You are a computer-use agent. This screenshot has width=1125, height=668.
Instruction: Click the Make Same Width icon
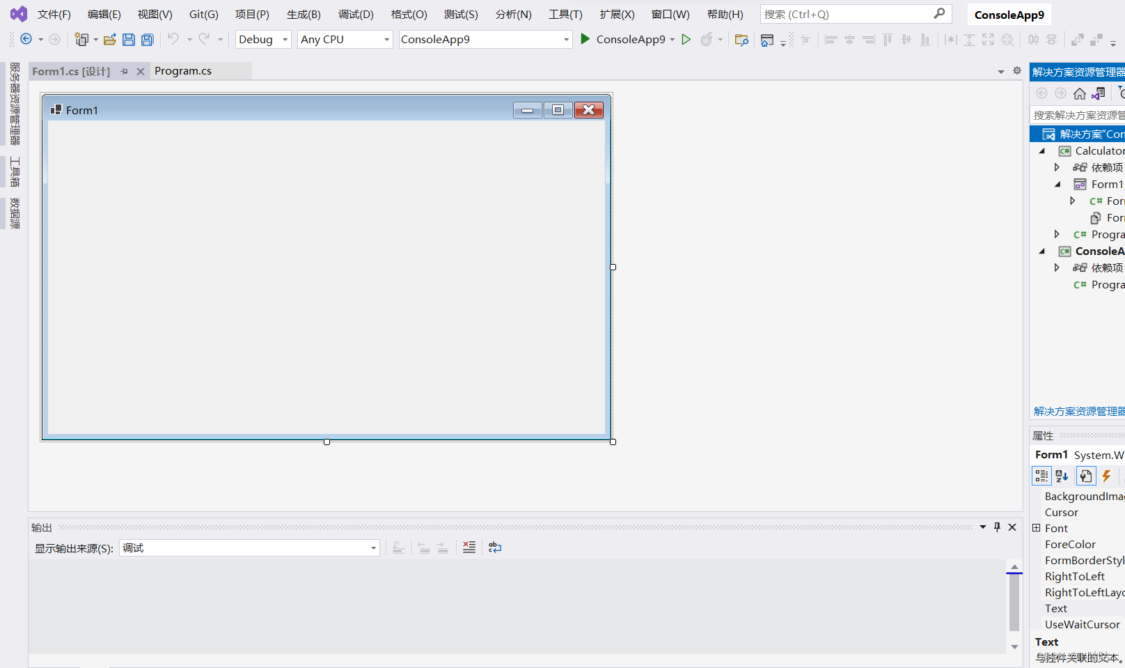coord(950,40)
